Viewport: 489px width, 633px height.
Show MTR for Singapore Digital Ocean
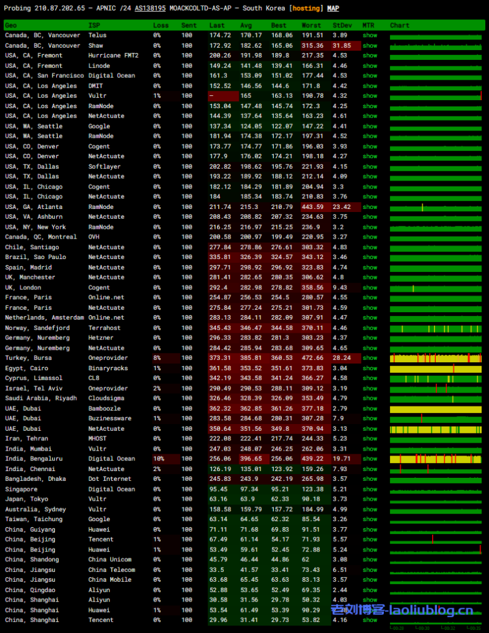tap(370, 489)
